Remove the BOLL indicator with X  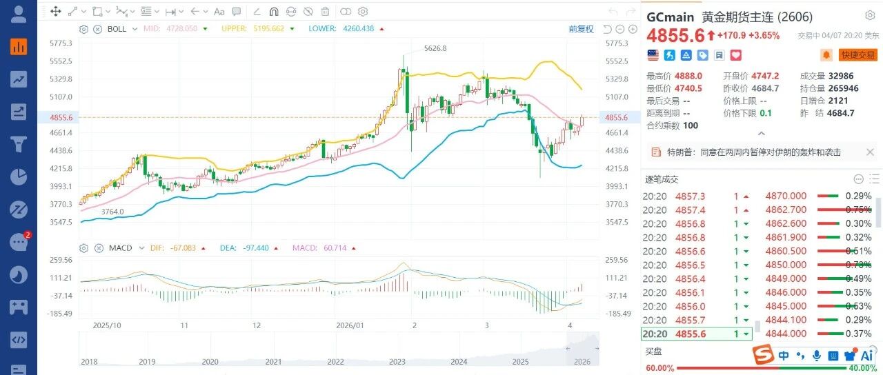click(x=97, y=29)
